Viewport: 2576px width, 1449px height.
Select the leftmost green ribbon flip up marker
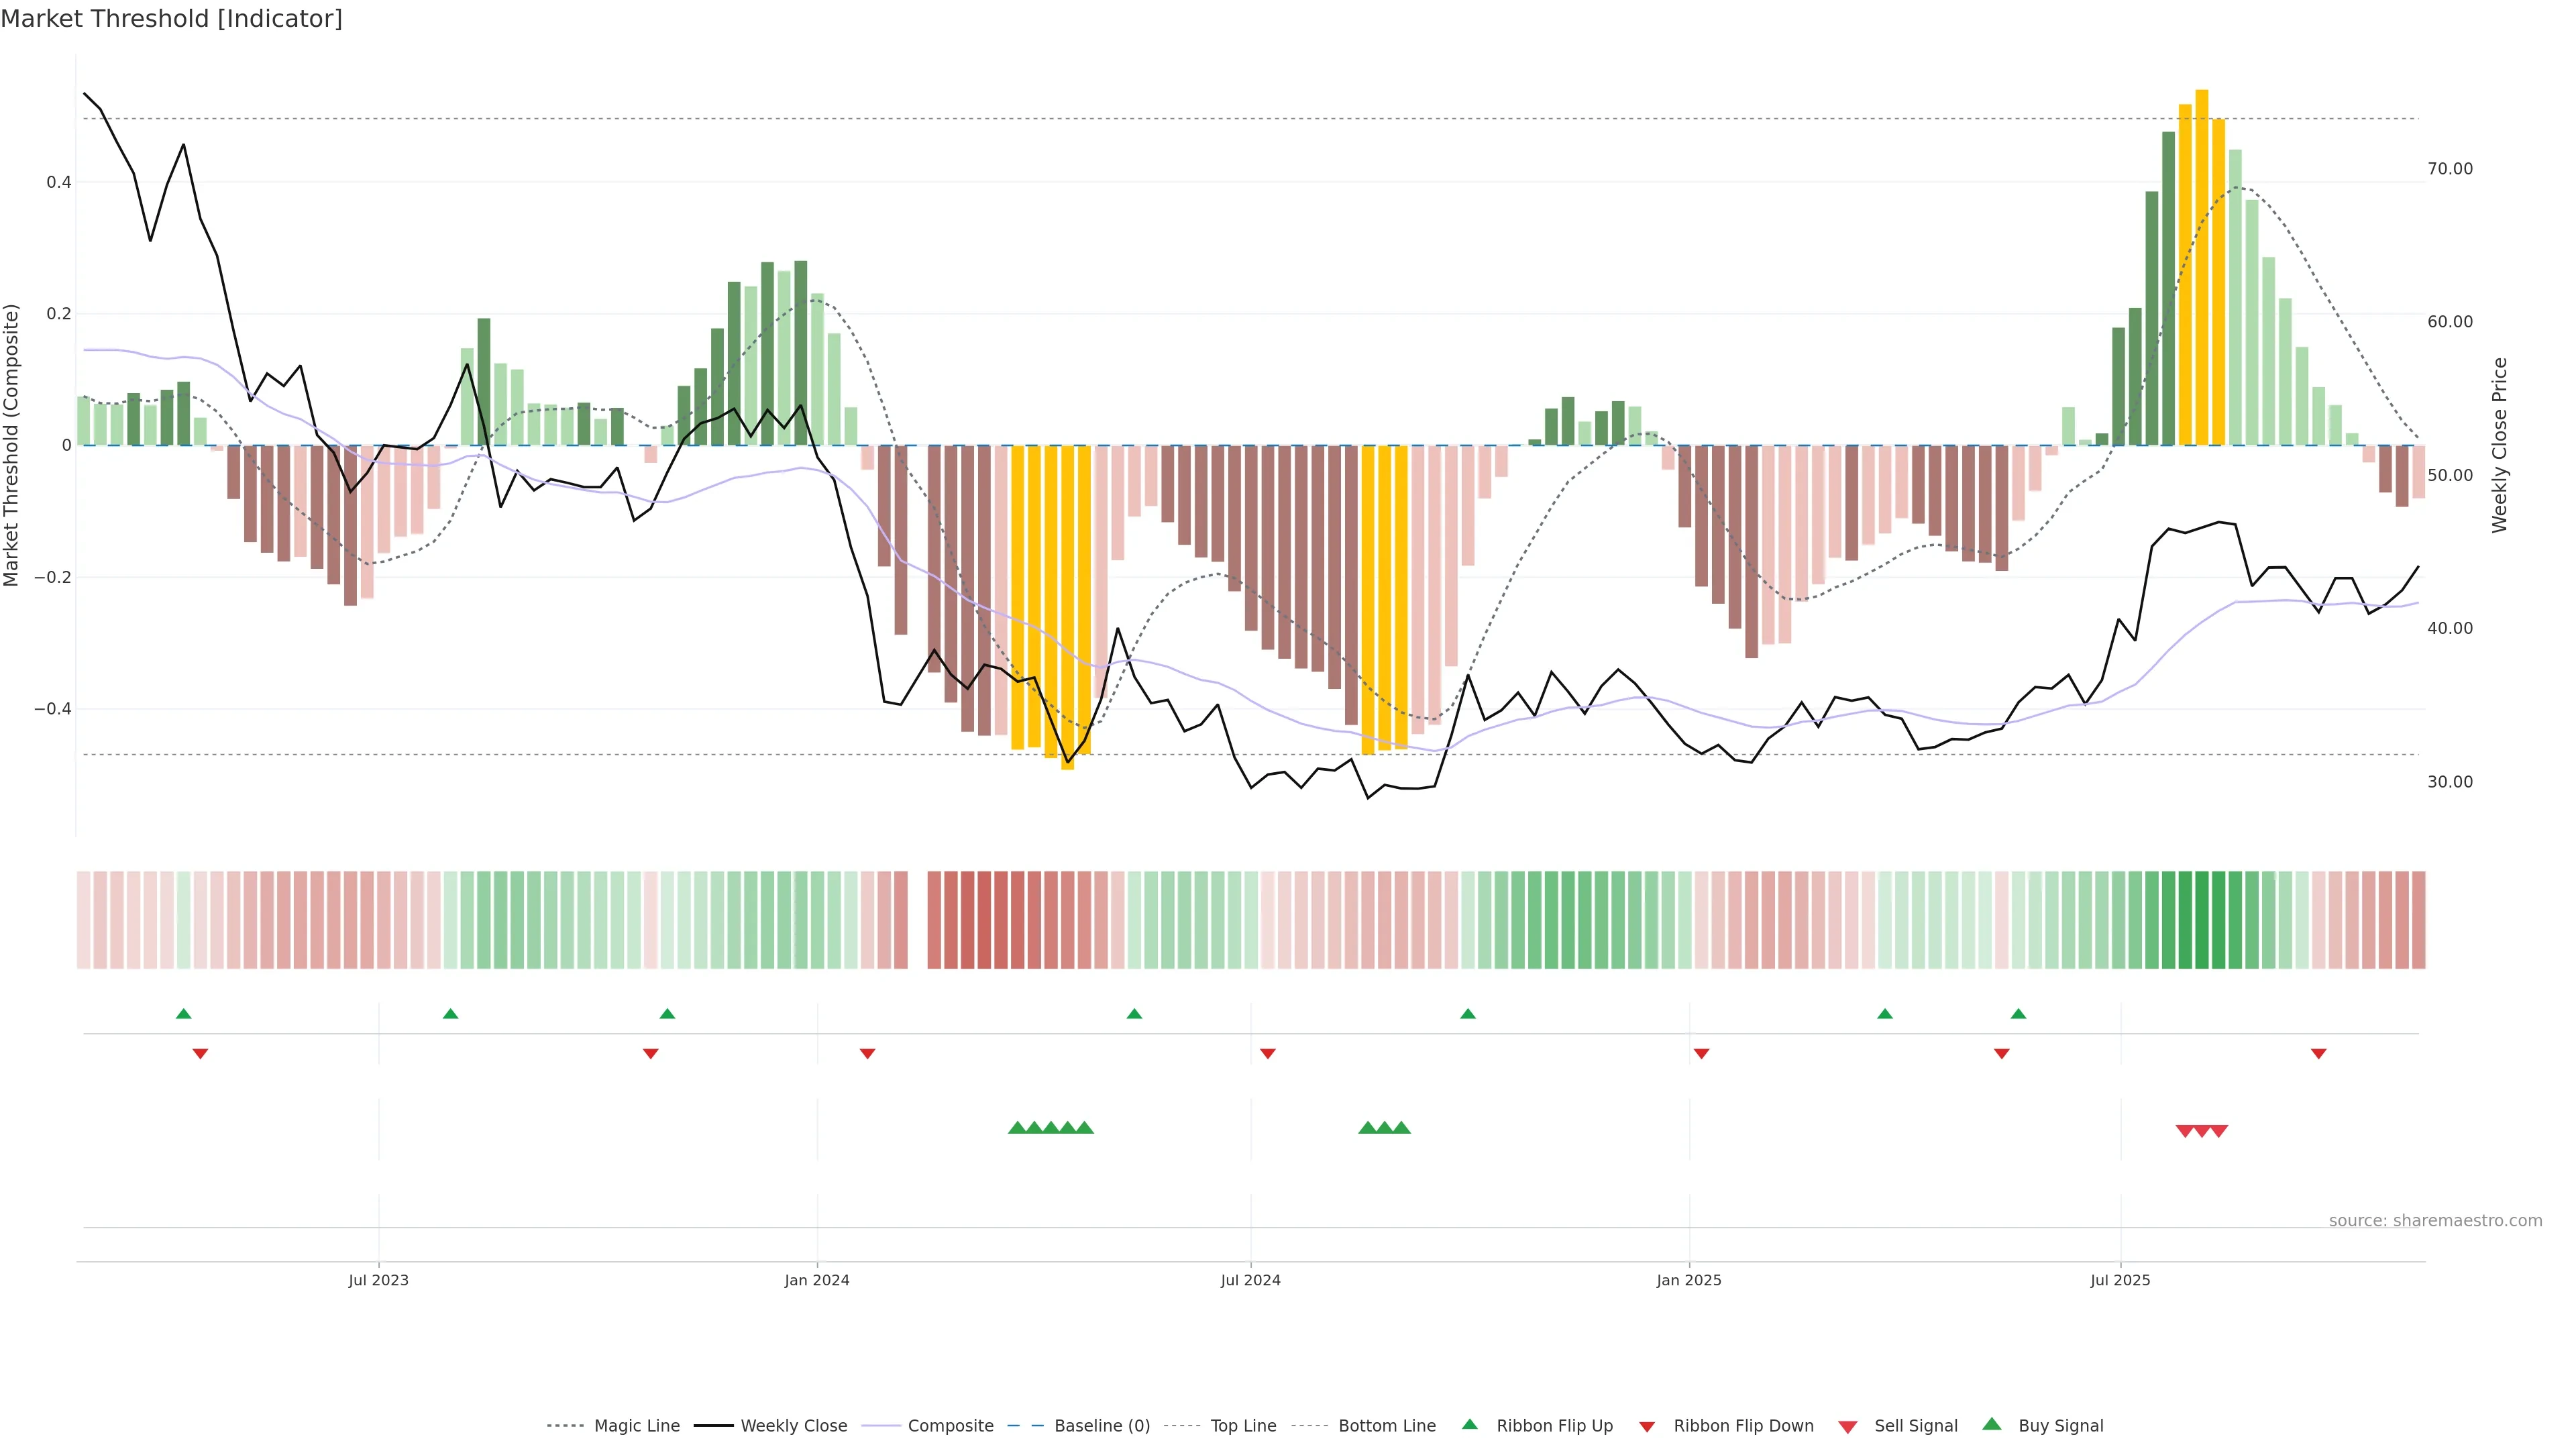(183, 1014)
